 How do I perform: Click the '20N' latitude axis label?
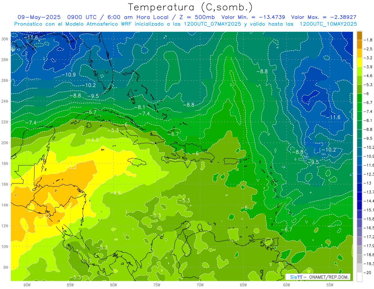pyautogui.click(x=5, y=143)
